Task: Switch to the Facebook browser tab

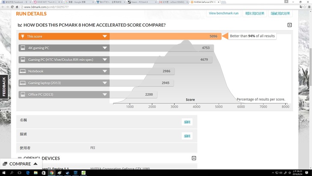Action: pyautogui.click(x=16, y=2)
